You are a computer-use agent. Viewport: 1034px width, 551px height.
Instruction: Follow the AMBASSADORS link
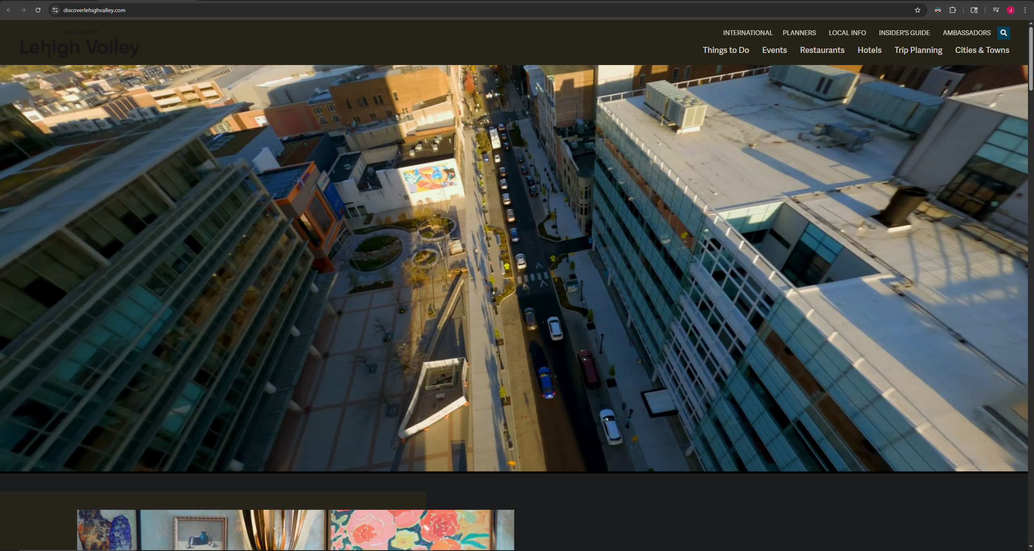(x=966, y=33)
